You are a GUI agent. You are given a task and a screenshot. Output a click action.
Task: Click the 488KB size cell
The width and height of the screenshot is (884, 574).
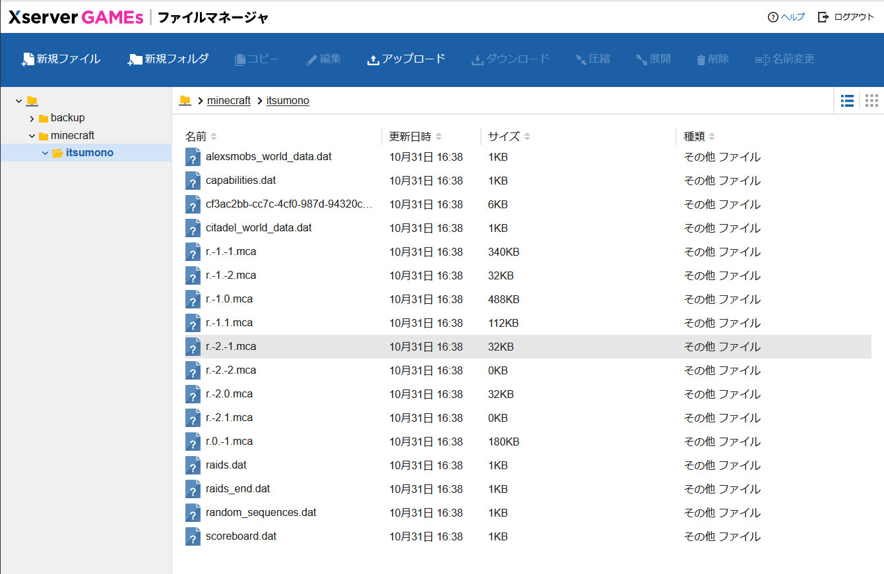[503, 299]
